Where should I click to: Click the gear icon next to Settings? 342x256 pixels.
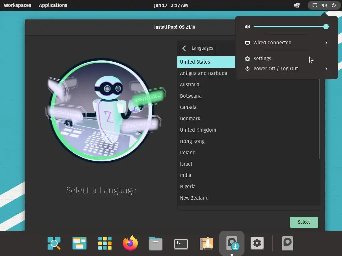pyautogui.click(x=247, y=59)
